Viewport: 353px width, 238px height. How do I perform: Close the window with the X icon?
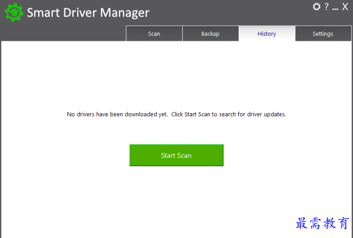pyautogui.click(x=345, y=7)
